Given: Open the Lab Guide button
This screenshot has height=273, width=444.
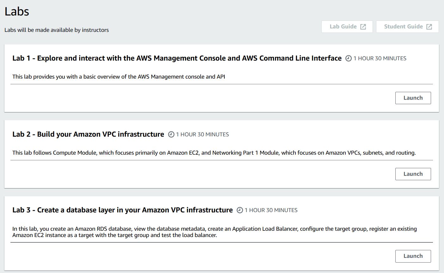Looking at the screenshot, I should pyautogui.click(x=347, y=27).
